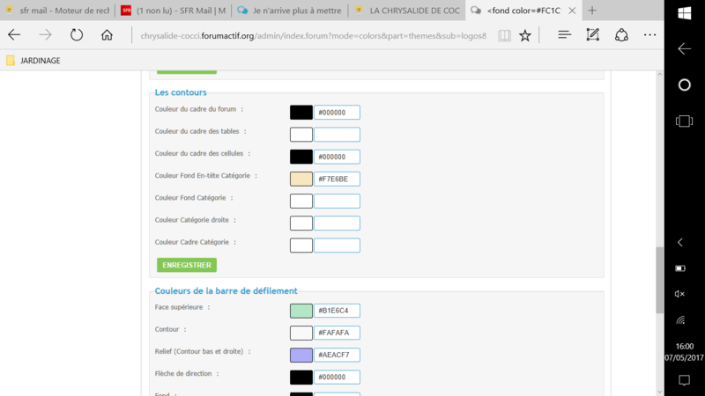Edit hex field for Couleur du cadre du forum

337,113
